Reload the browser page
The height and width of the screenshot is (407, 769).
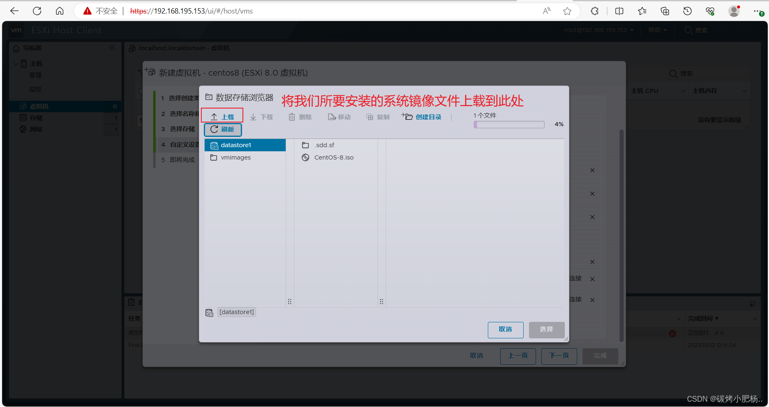coord(37,11)
